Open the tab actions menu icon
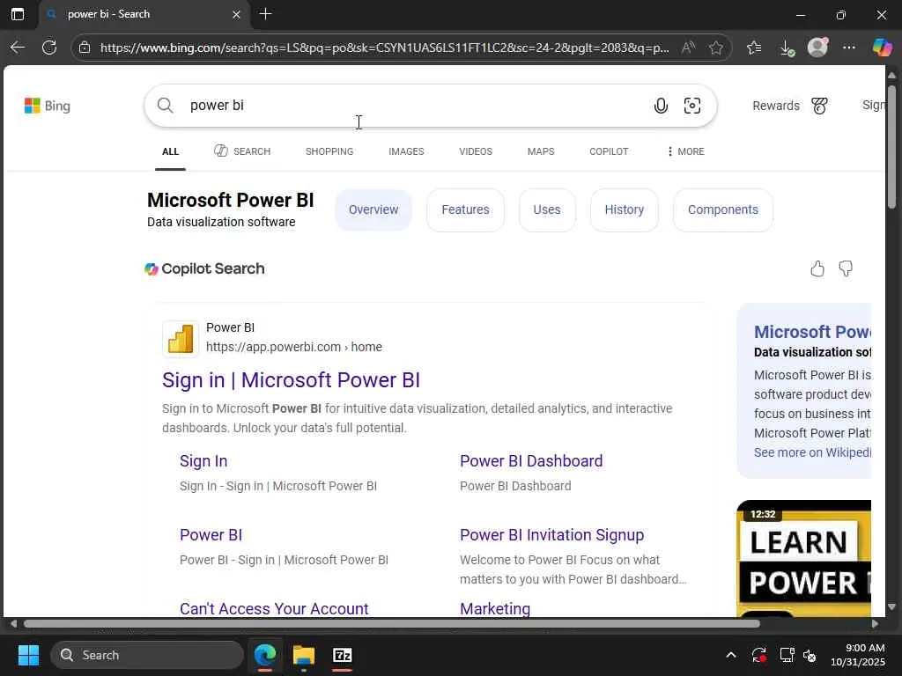This screenshot has height=676, width=902. click(18, 14)
